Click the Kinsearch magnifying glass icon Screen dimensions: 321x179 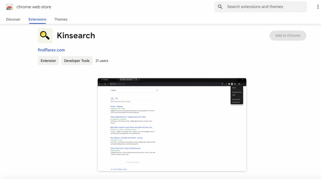click(45, 35)
